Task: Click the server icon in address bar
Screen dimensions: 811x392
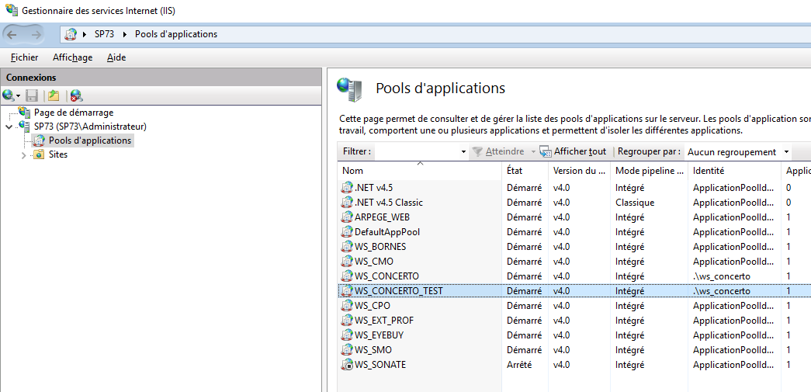Action: [x=71, y=35]
